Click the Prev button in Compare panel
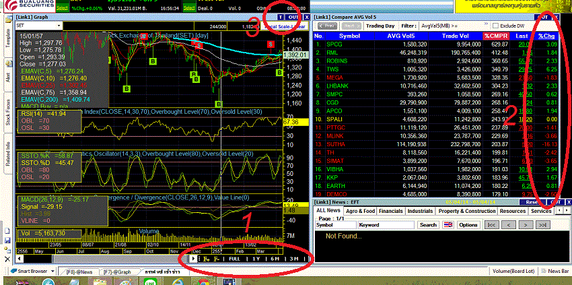Viewport: 572px width, 285px height. pos(327,26)
